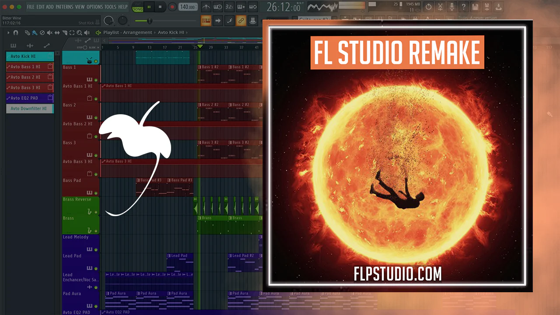Viewport: 560px width, 315px height.
Task: Click the Pad Aura track header
Action: tap(81, 300)
